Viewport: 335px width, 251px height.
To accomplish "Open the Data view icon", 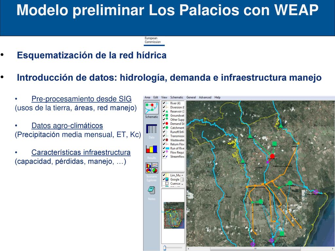I will coord(151,129).
